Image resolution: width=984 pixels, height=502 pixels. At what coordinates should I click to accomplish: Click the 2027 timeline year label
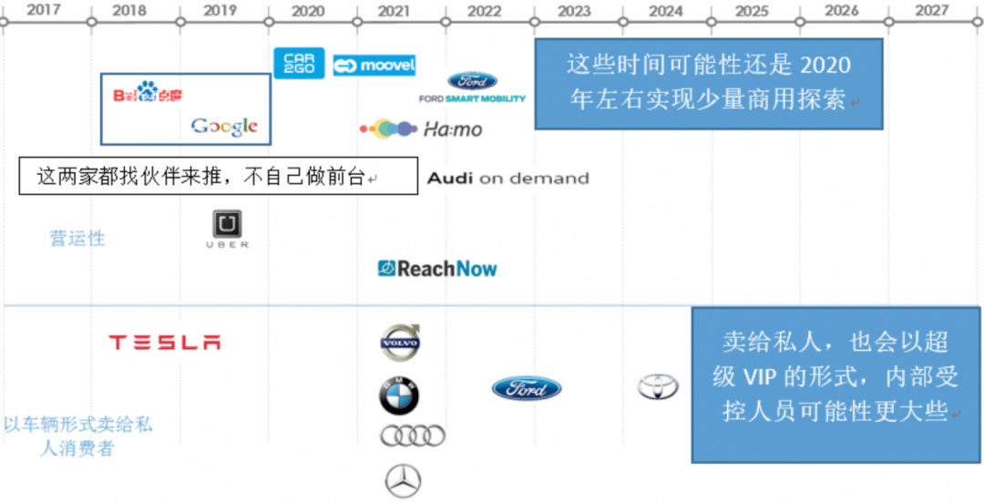click(932, 10)
